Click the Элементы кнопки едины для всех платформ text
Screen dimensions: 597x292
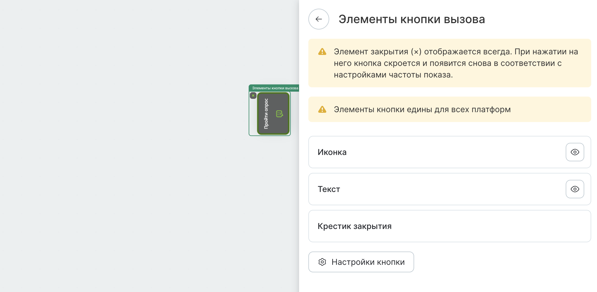click(422, 110)
